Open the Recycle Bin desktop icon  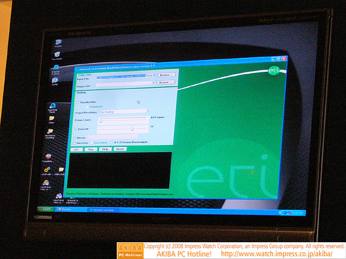pos(57,52)
